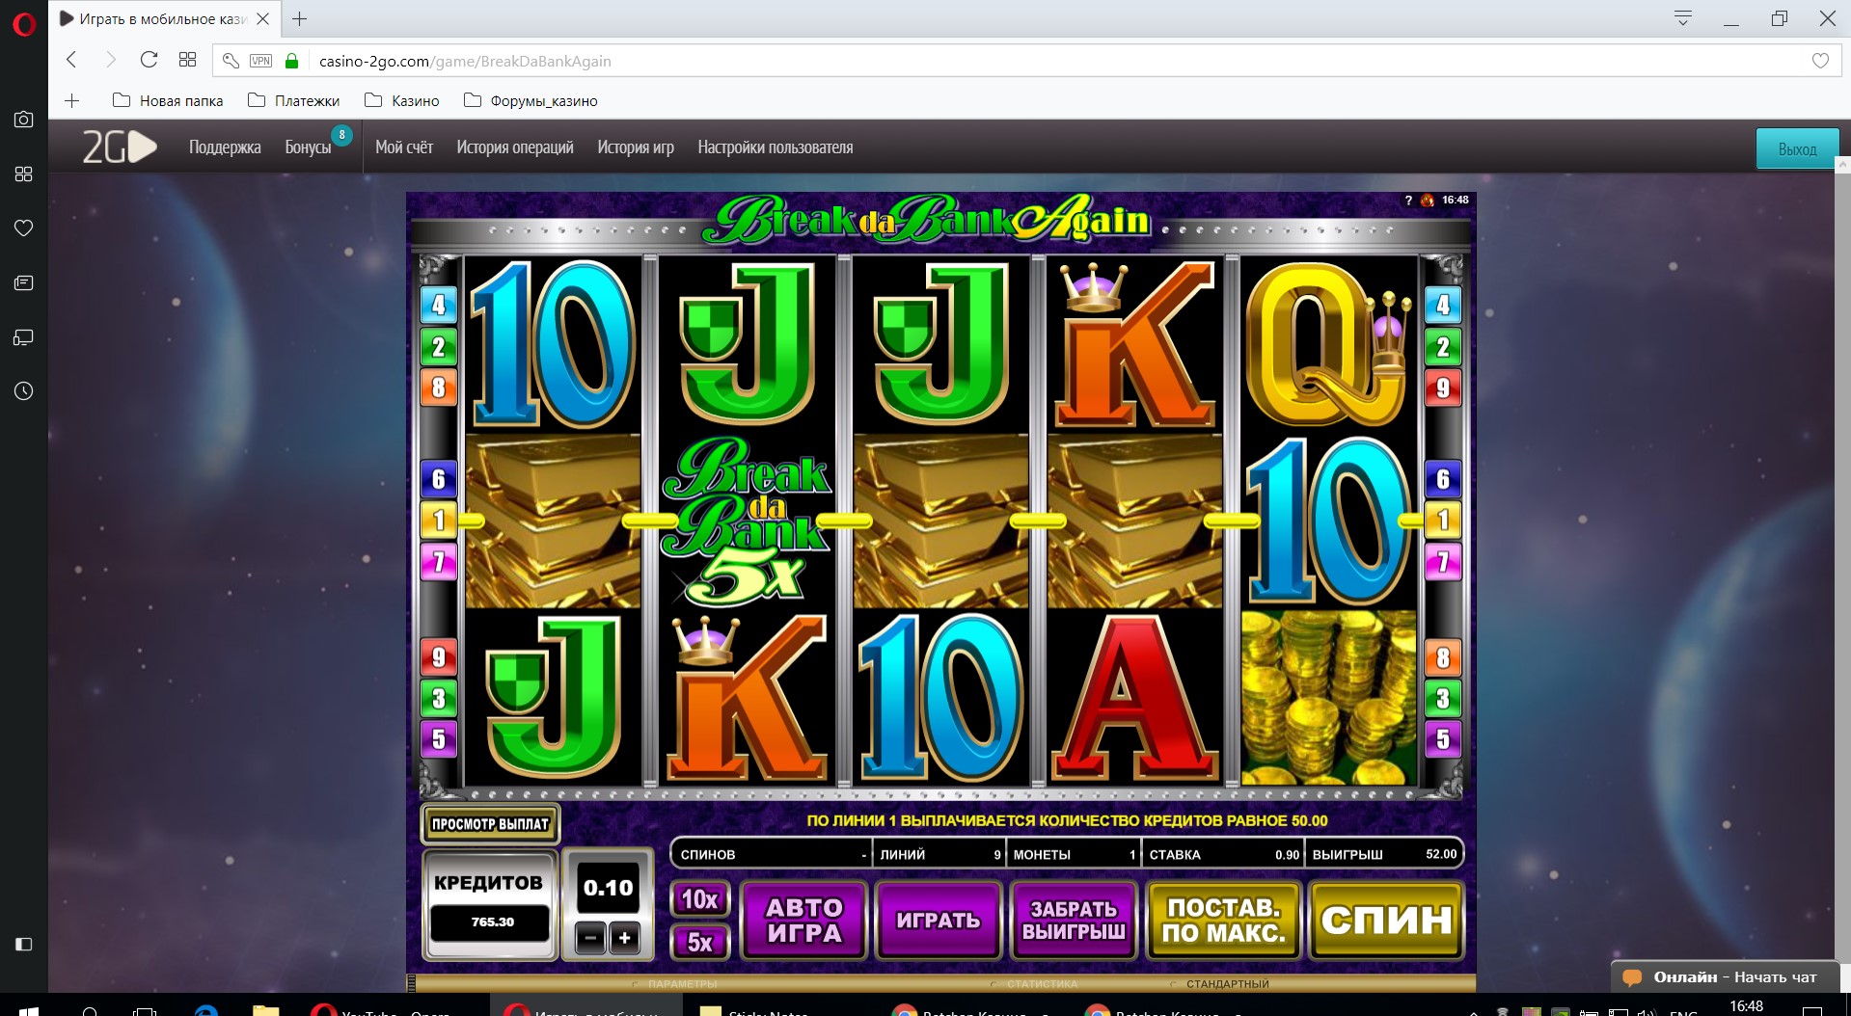This screenshot has height=1016, width=1851.
Task: Add page to bookmarks heart in address bar
Action: pyautogui.click(x=1820, y=61)
